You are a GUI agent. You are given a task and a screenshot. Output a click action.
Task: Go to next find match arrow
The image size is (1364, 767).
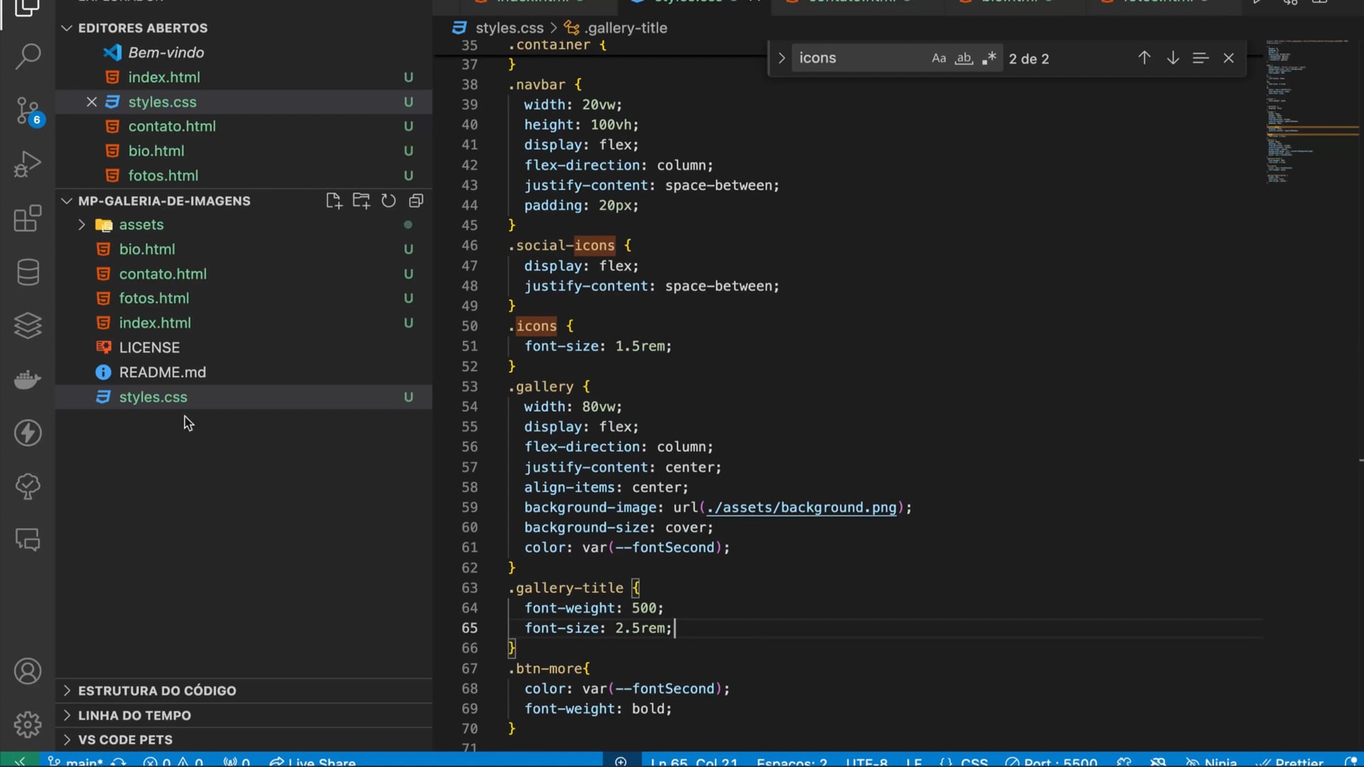click(x=1172, y=58)
